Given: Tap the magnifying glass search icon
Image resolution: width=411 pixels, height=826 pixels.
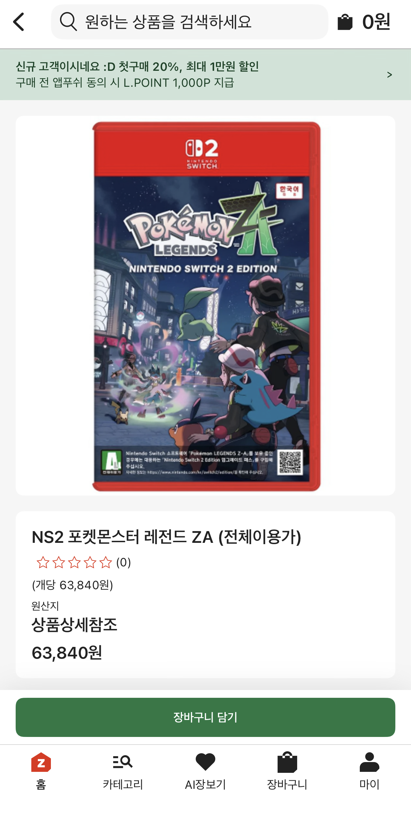Looking at the screenshot, I should point(68,22).
